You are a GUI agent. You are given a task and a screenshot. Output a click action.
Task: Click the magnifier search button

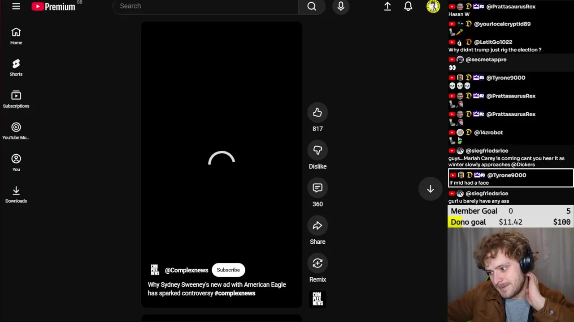click(x=312, y=6)
